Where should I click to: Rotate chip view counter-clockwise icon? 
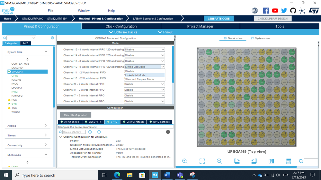coord(254,161)
